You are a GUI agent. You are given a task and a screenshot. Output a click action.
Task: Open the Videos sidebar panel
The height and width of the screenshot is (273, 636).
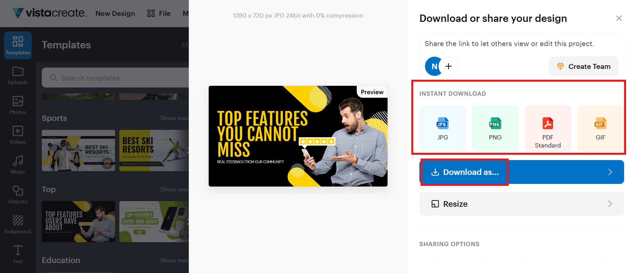[18, 135]
